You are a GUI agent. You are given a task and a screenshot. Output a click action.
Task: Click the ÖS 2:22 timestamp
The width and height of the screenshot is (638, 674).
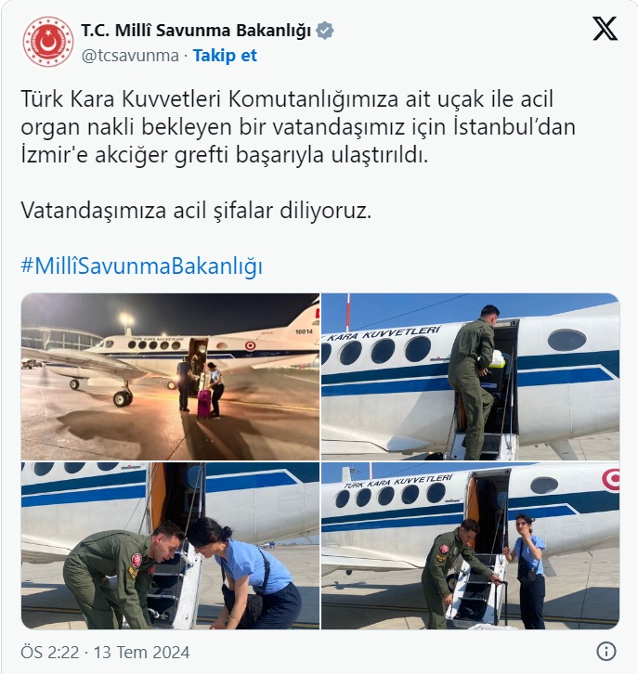tap(50, 652)
